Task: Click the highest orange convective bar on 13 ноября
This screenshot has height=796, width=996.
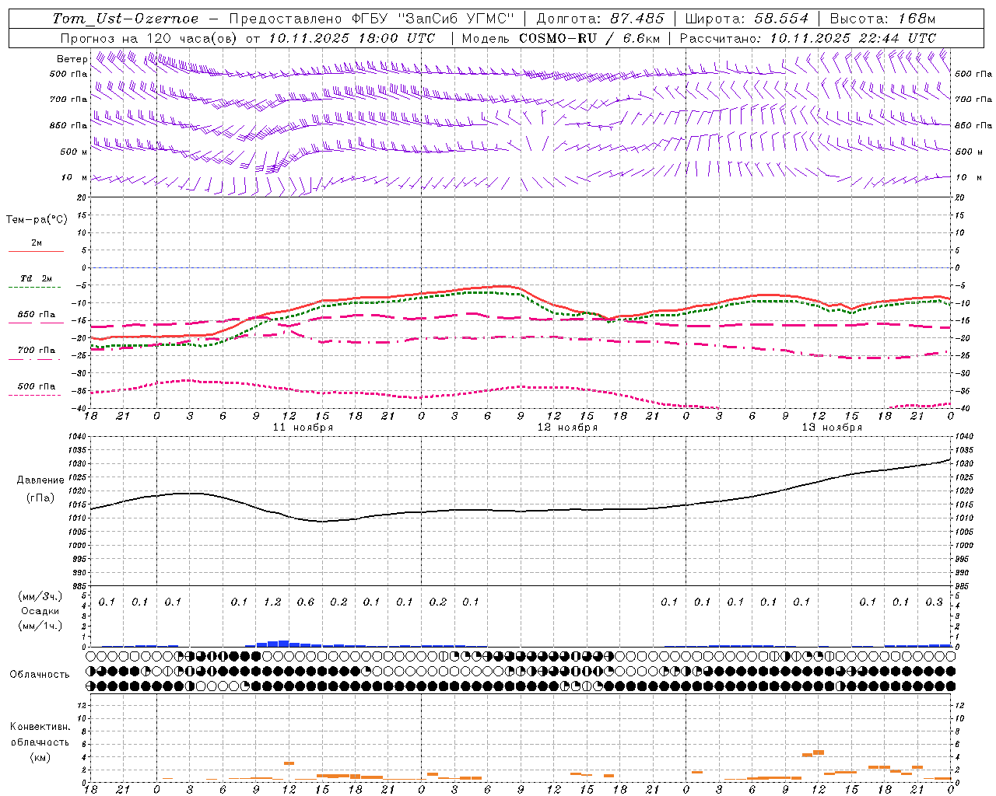Action: click(x=819, y=752)
